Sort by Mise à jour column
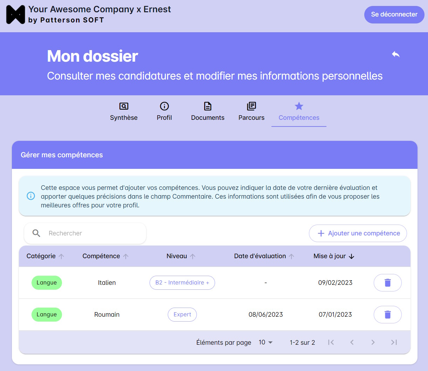Viewport: 428px width, 371px height. (x=334, y=256)
